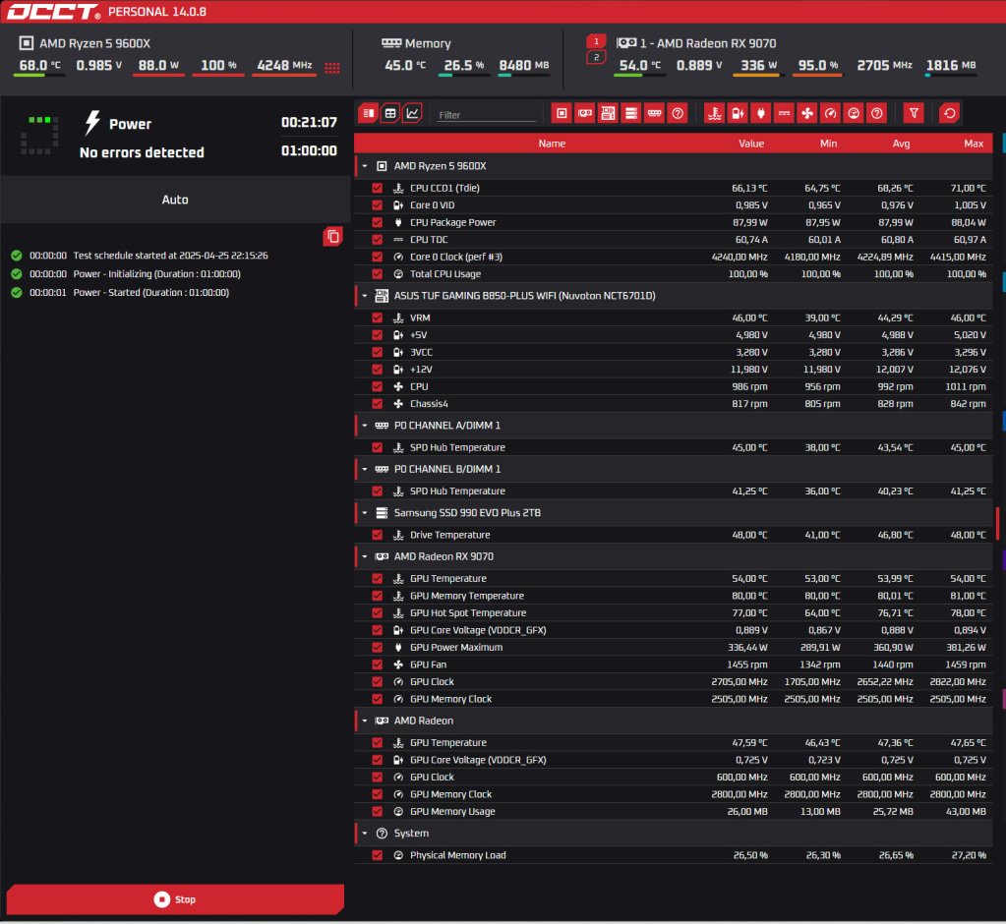The width and height of the screenshot is (1006, 924).
Task: Toggle the power sensor type filter
Action: [x=761, y=113]
